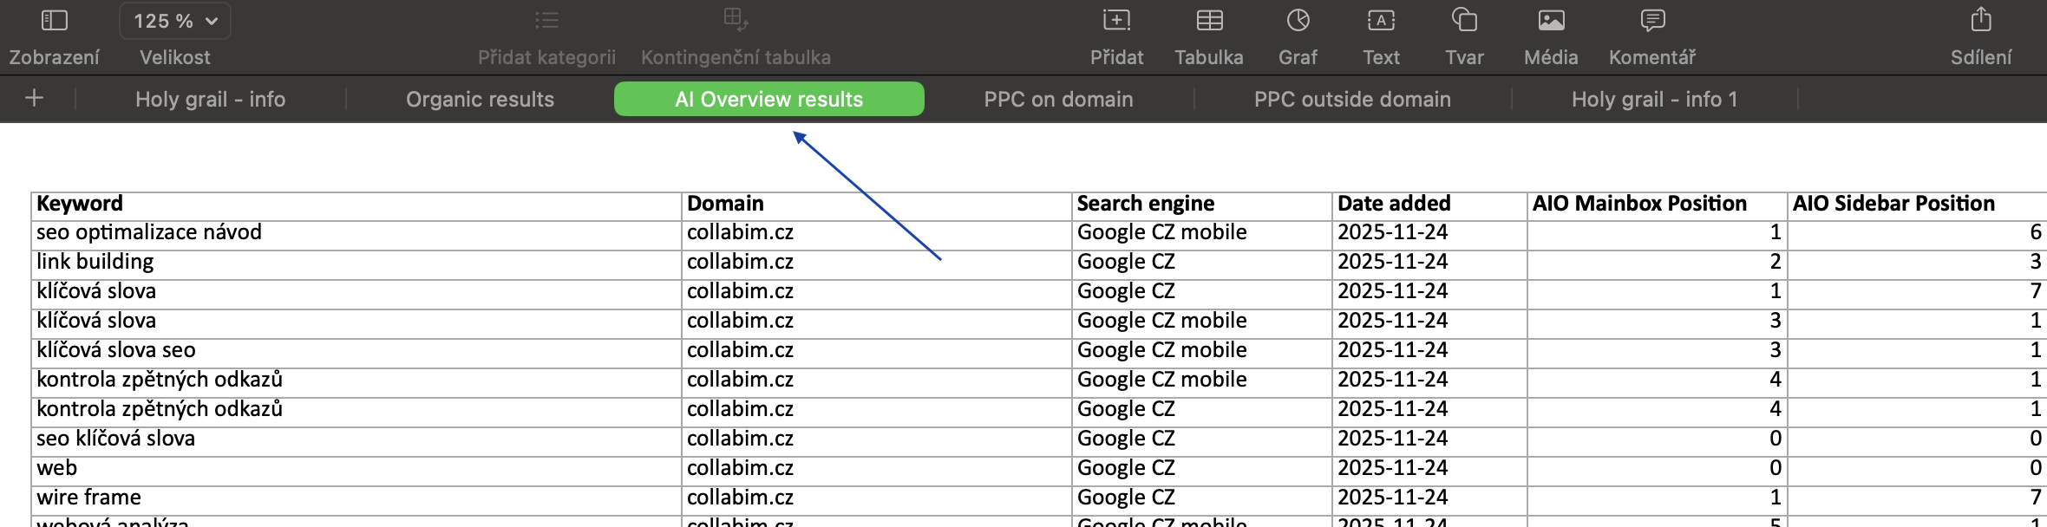Insert a table with Tabulka icon
This screenshot has height=527, width=2047.
(1209, 21)
